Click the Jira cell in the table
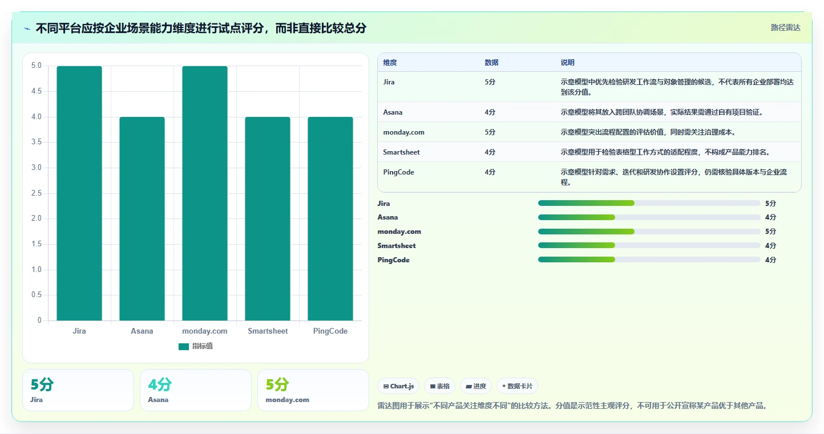This screenshot has width=824, height=434. point(389,82)
